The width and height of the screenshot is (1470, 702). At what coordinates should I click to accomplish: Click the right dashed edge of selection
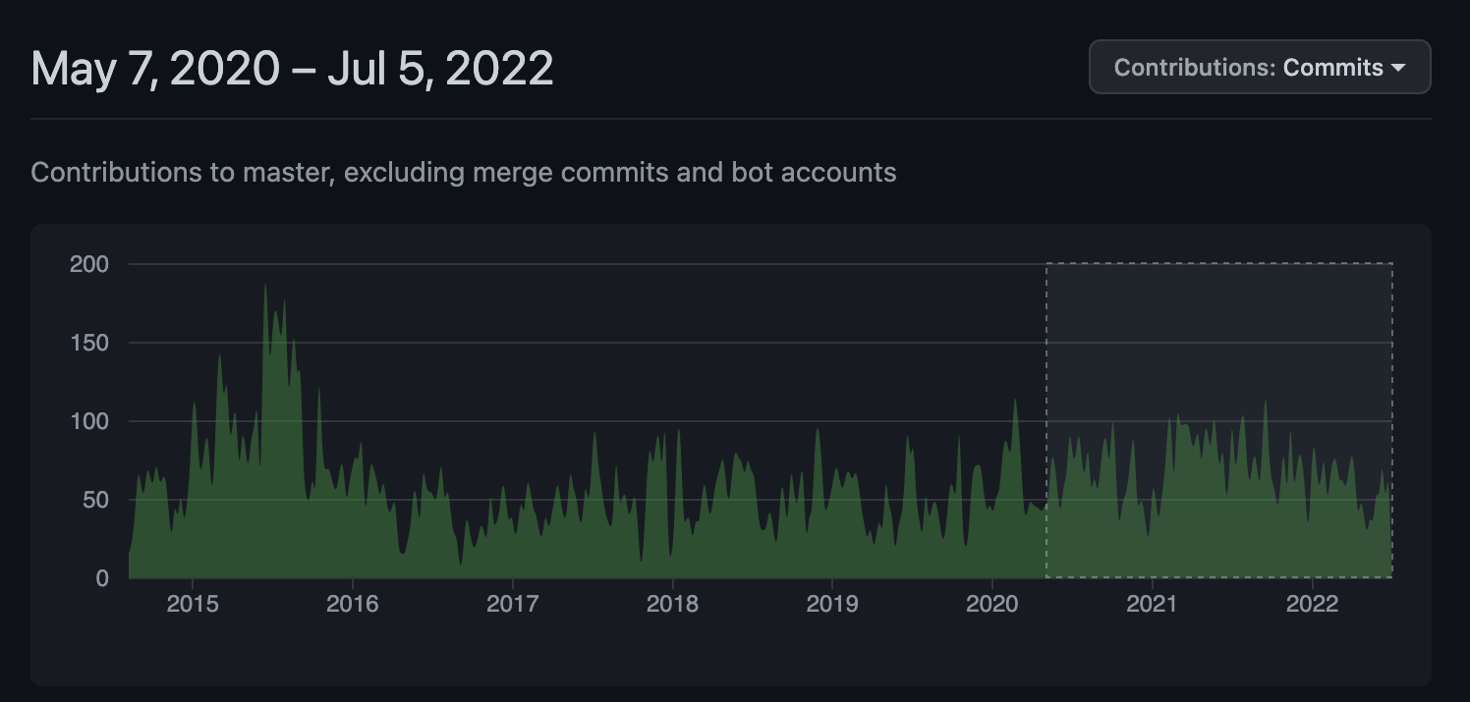(1392, 420)
